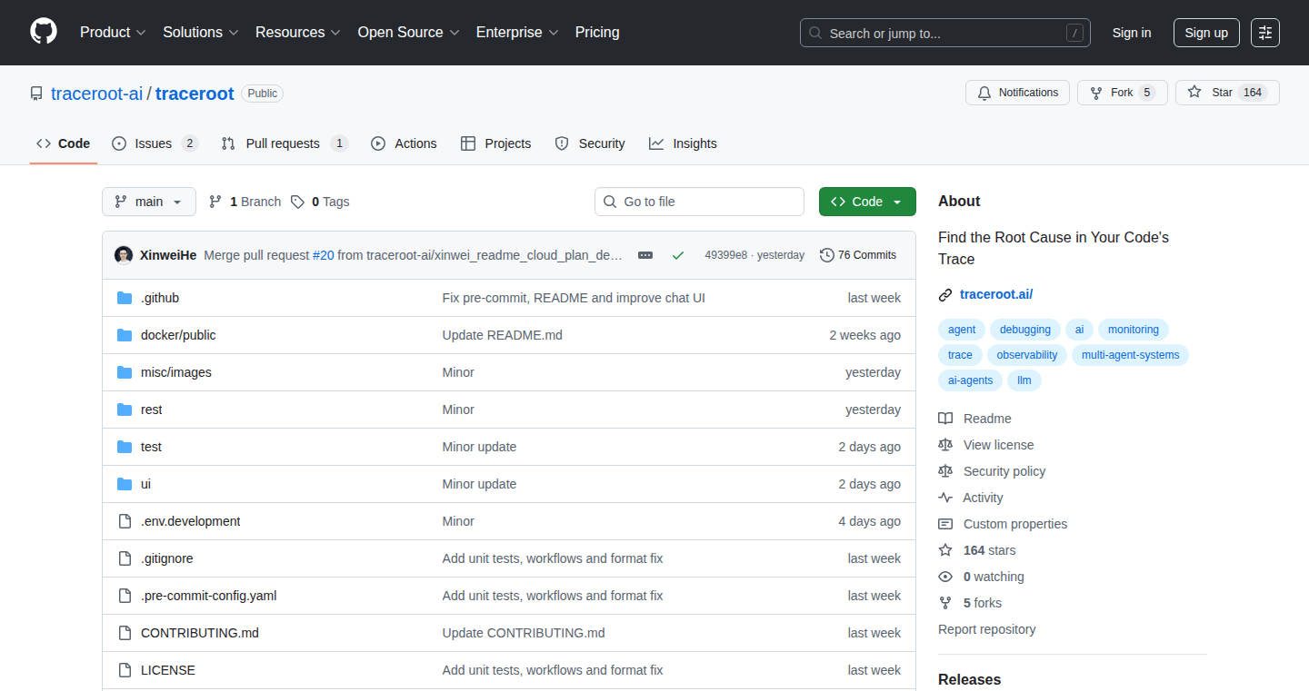
Task: Select the observability topic tag
Action: [1027, 355]
